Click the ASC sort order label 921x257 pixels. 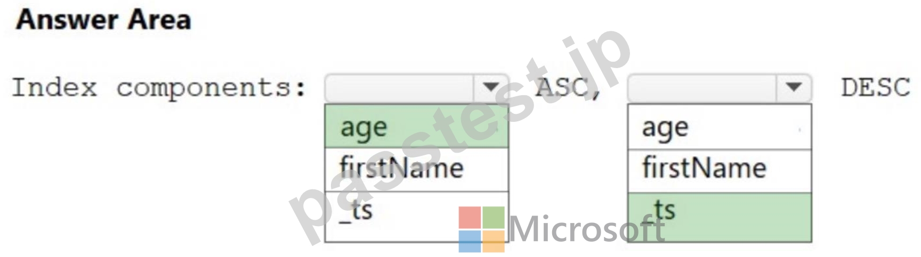coord(568,88)
